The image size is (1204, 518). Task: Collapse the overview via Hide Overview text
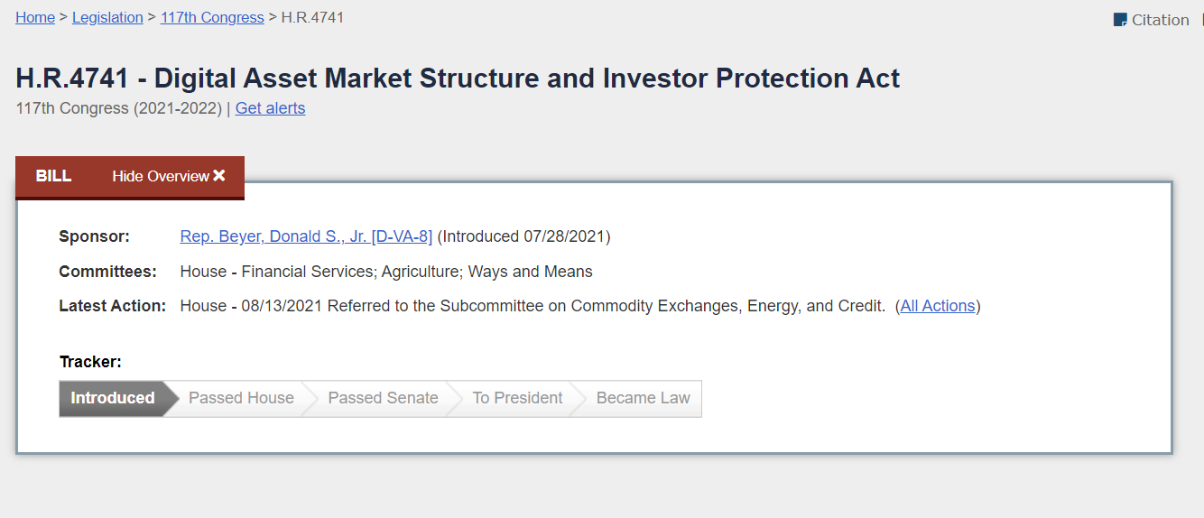(x=161, y=176)
